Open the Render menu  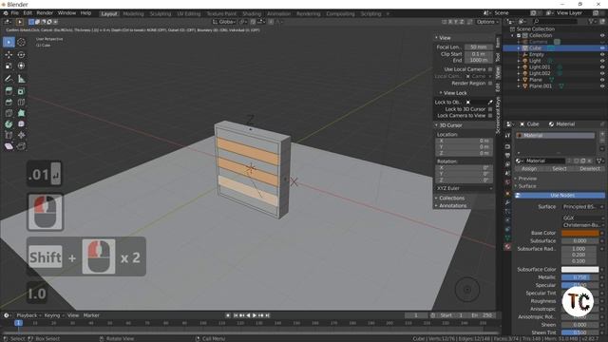click(x=45, y=12)
